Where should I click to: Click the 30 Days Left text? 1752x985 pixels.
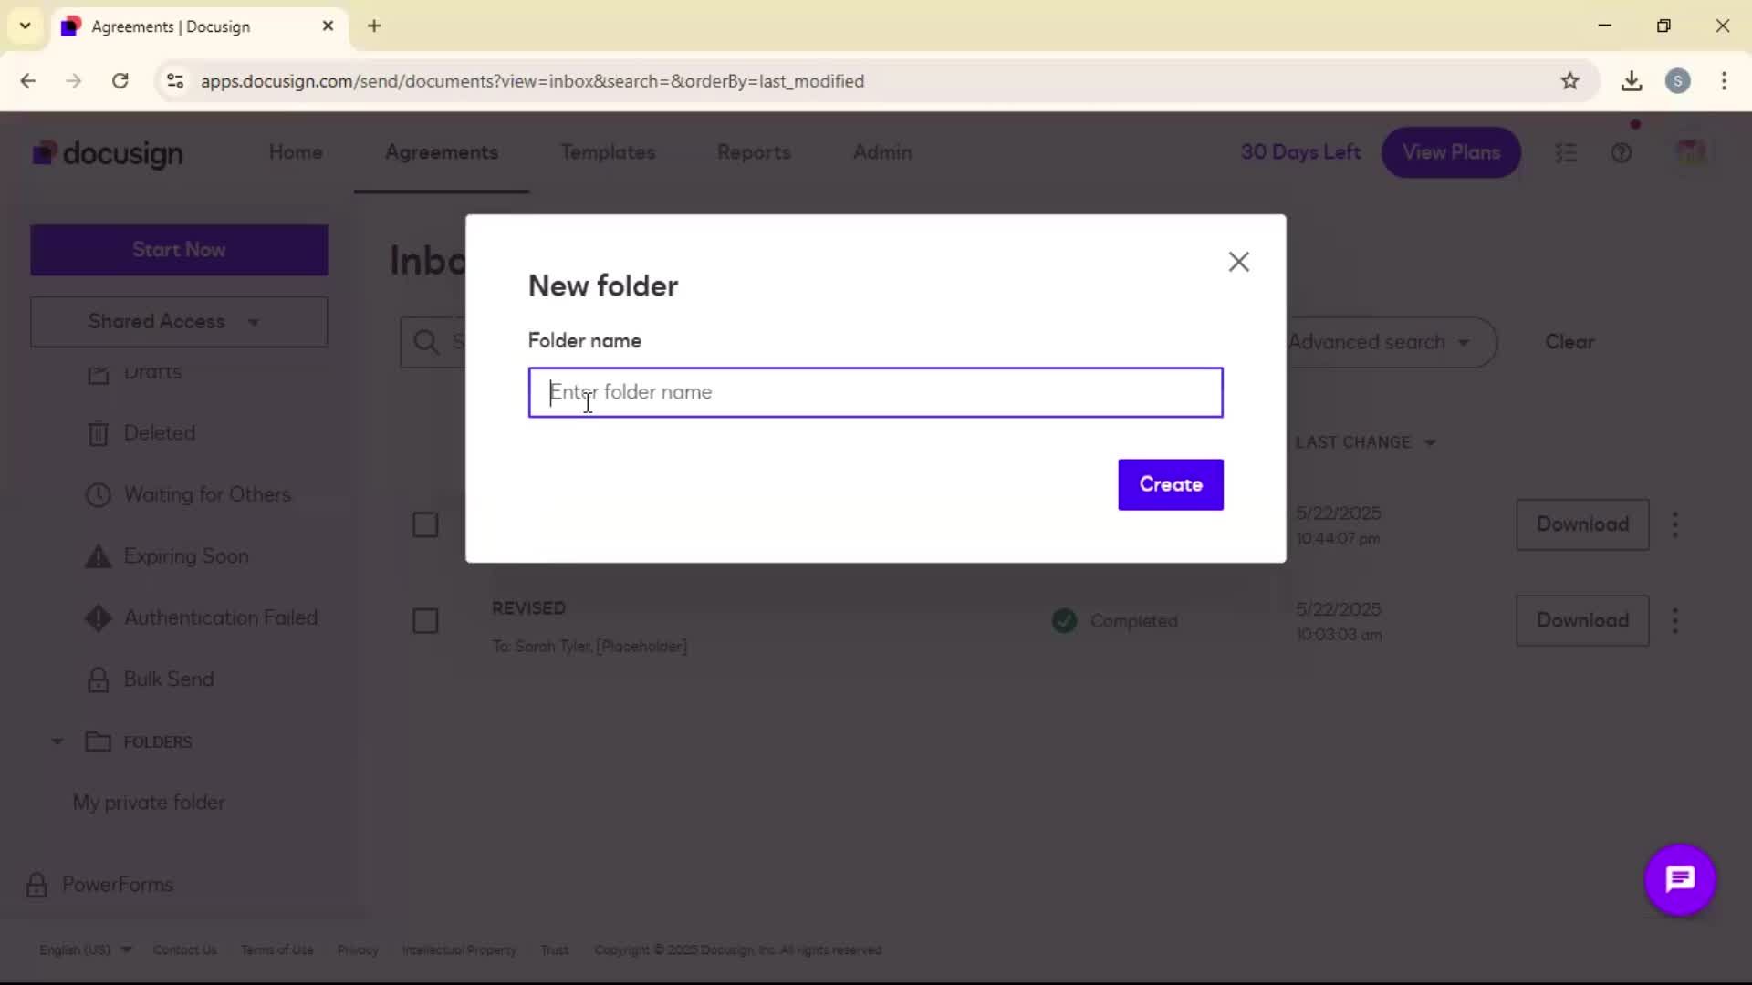coord(1300,152)
